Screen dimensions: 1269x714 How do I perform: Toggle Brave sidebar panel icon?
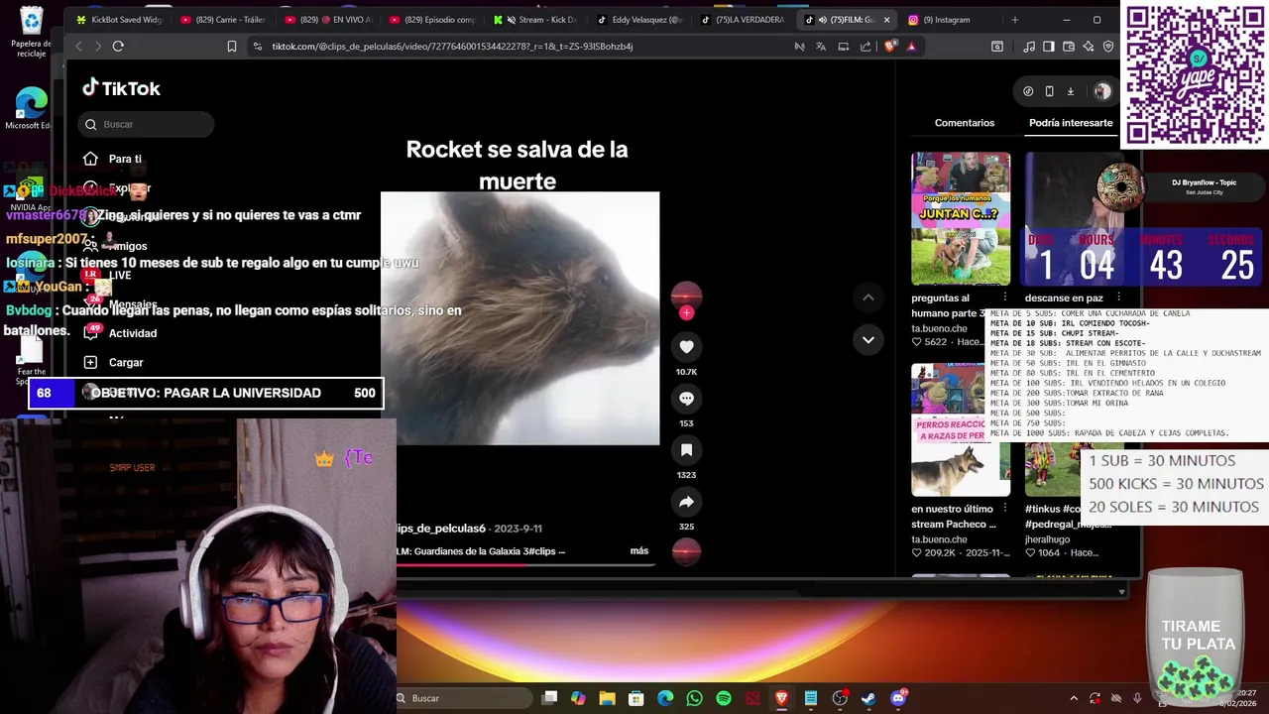pos(1049,46)
